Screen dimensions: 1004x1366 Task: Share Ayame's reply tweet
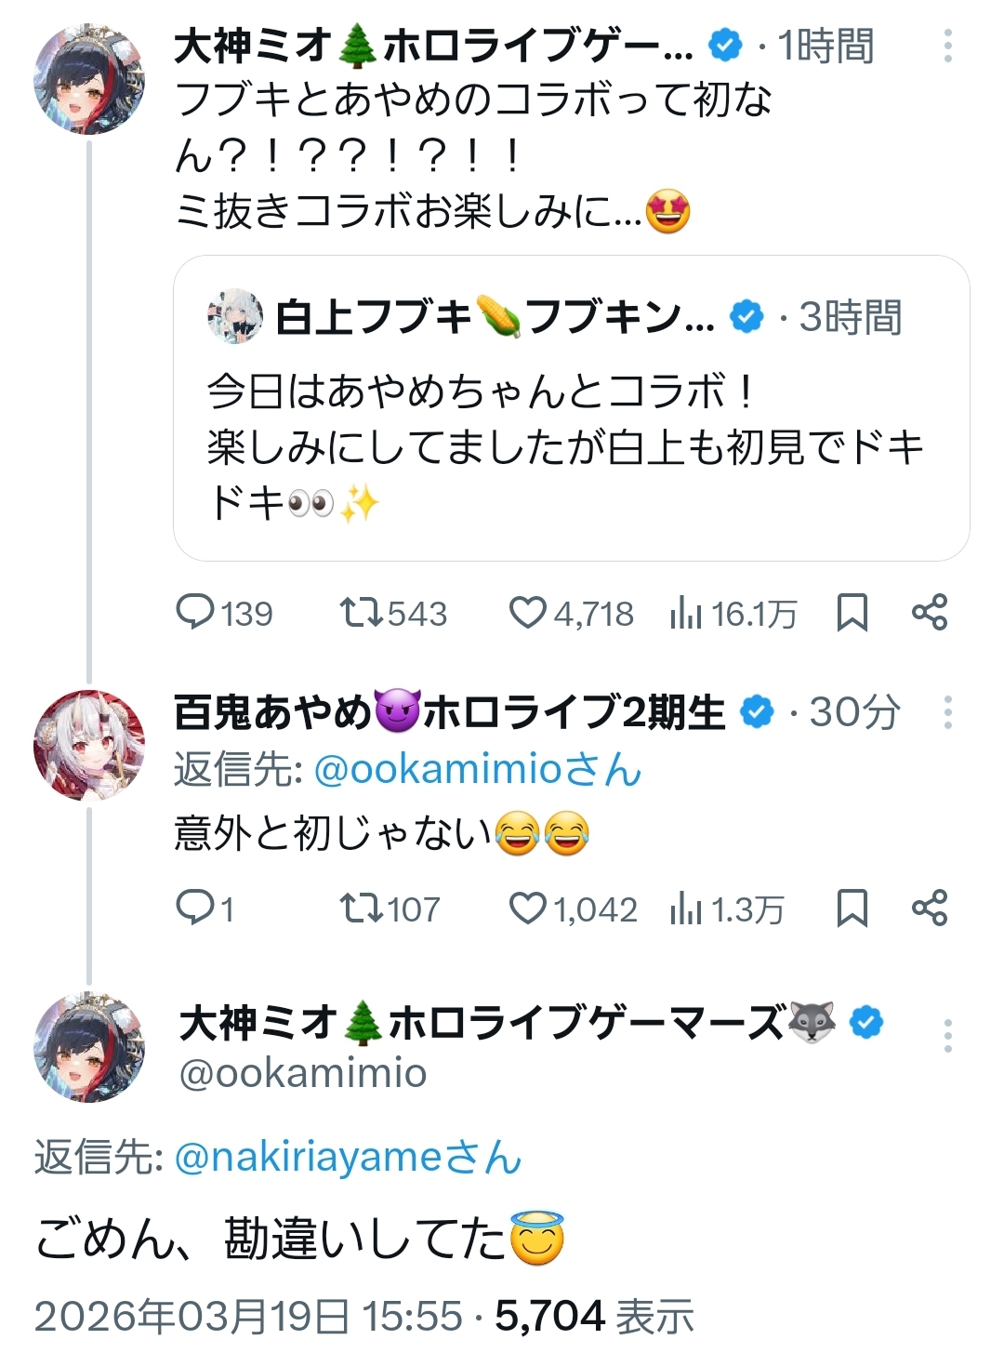click(930, 908)
